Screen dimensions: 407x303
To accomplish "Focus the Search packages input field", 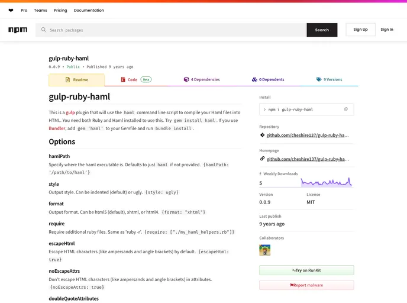I will tap(171, 30).
